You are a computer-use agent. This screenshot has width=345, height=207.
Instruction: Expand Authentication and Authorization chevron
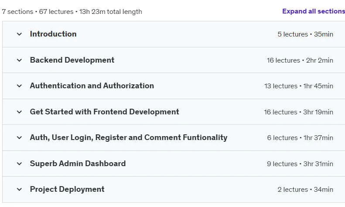point(19,86)
